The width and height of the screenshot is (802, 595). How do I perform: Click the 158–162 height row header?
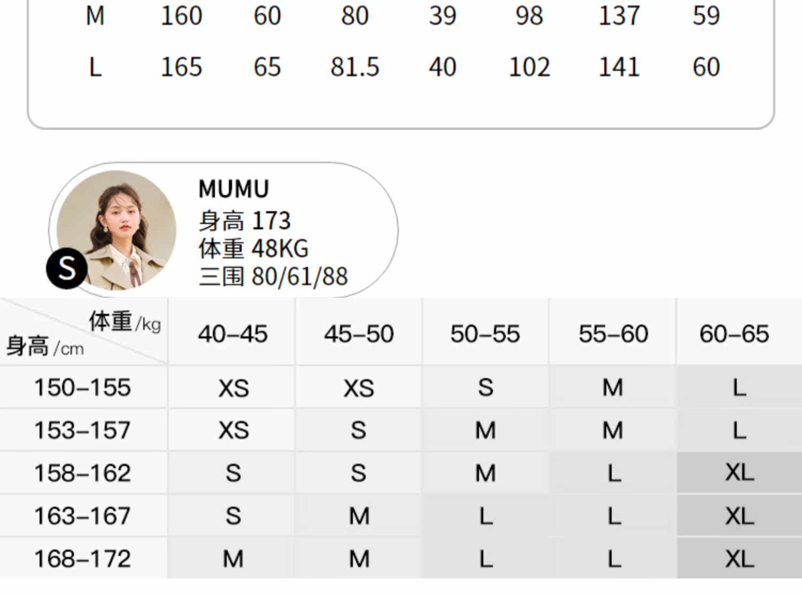coord(82,473)
